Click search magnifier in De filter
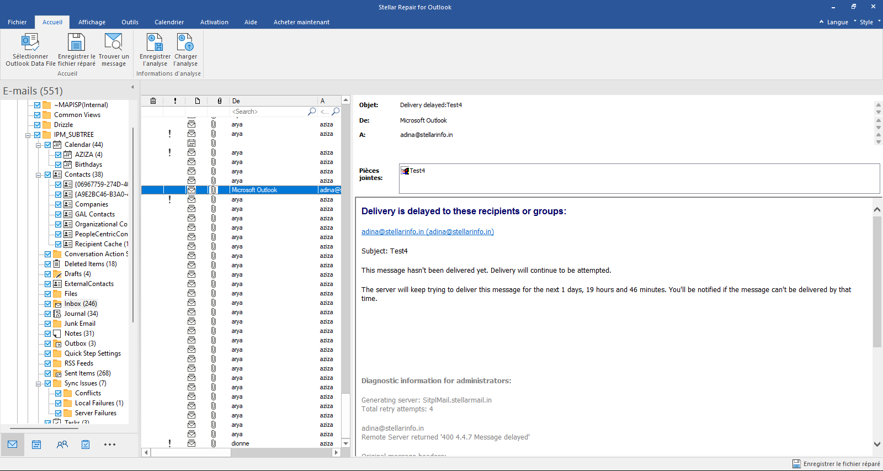Viewport: 883px width, 471px height. (312, 112)
